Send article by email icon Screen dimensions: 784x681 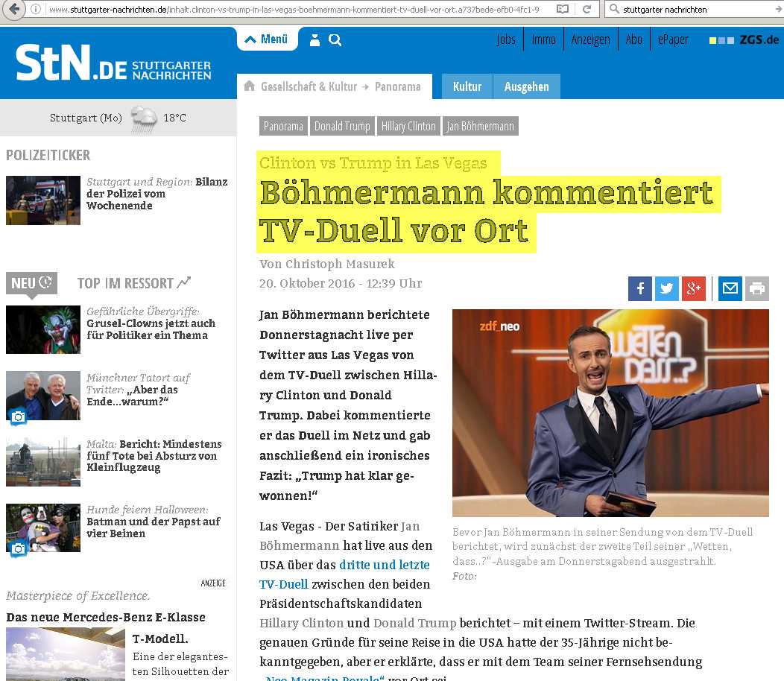730,288
